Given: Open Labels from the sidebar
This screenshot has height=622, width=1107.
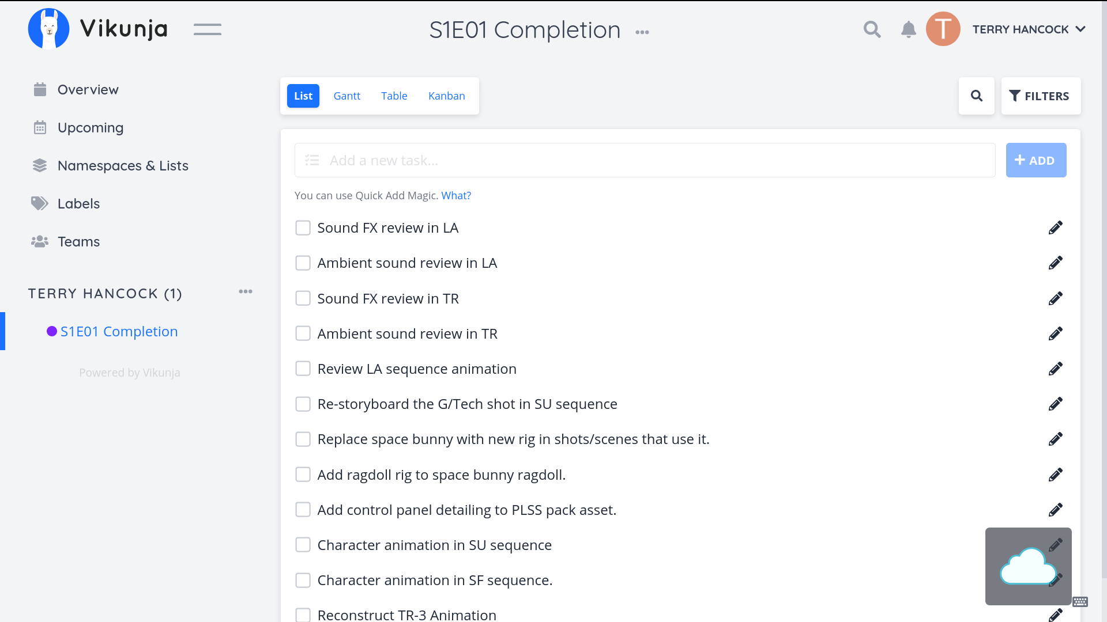Looking at the screenshot, I should [x=78, y=204].
